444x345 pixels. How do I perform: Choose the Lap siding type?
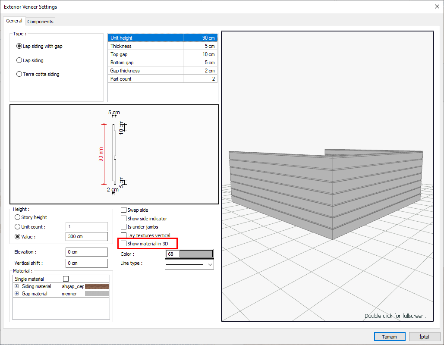(19, 60)
